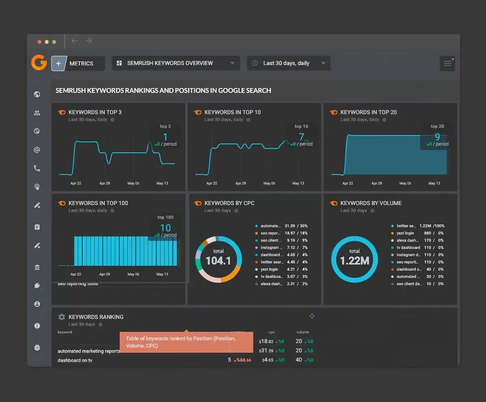The image size is (486, 402).
Task: Select the dashboard on tv row
Action: (x=185, y=360)
